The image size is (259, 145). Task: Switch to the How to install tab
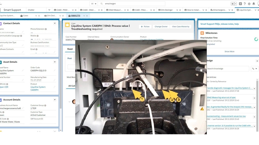click(192, 10)
